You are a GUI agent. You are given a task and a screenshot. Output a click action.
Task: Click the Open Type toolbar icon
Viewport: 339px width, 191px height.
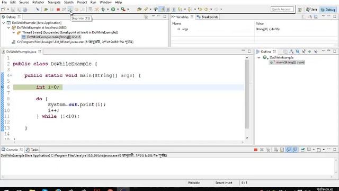tap(139, 10)
